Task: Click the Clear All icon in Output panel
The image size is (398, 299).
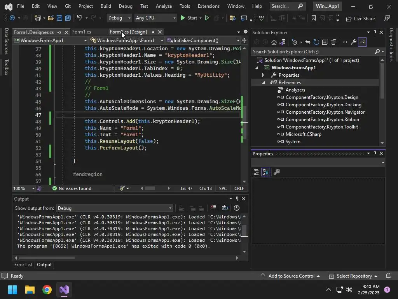Action: [213, 208]
